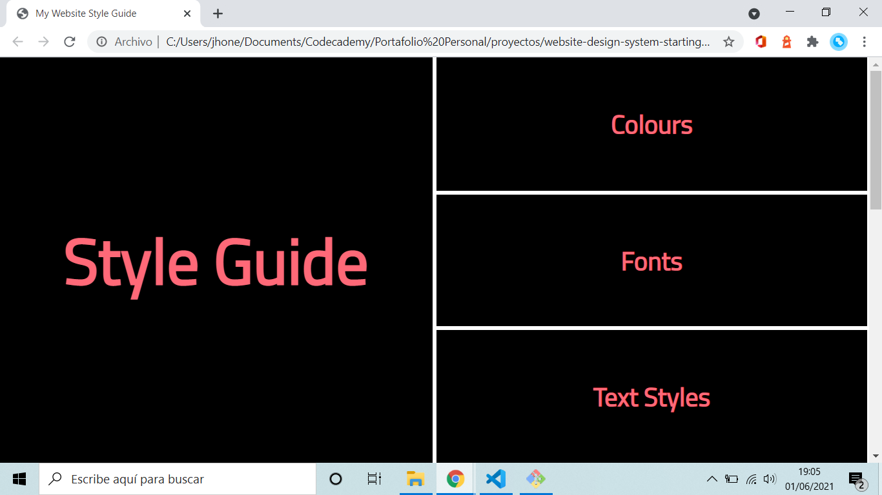Open the Text Styles section link
Screen dimensions: 882x495
point(651,398)
